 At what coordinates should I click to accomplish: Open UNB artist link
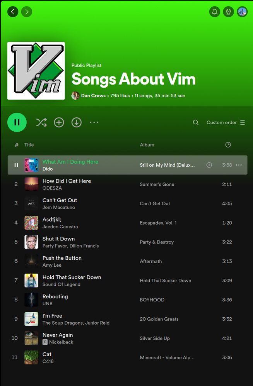[x=48, y=303]
